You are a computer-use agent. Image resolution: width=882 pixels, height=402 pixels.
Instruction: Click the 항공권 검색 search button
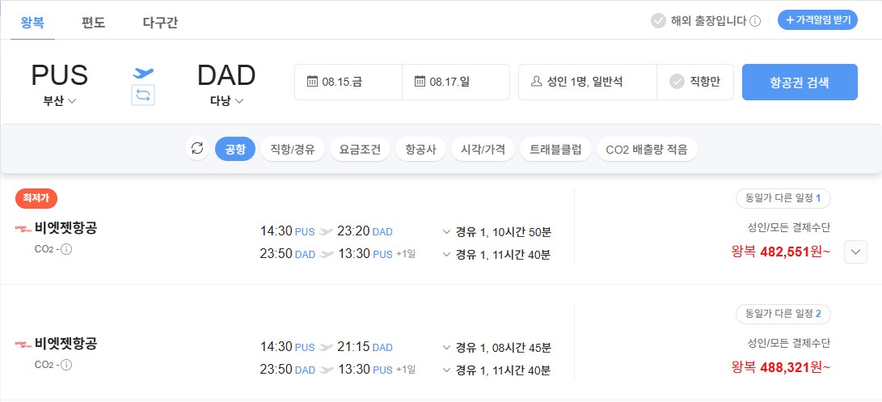click(x=800, y=83)
